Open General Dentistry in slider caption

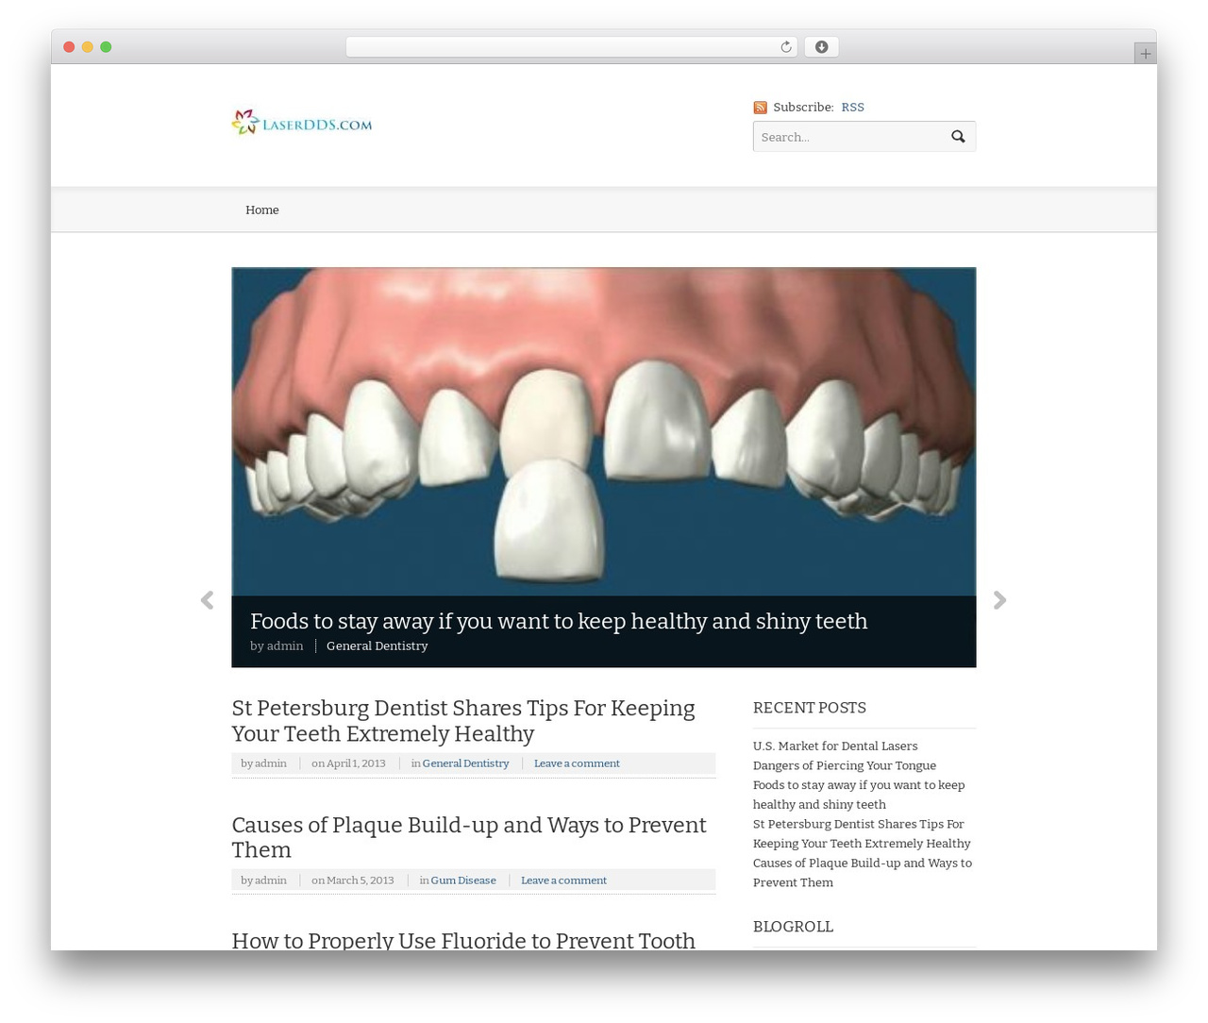(377, 646)
